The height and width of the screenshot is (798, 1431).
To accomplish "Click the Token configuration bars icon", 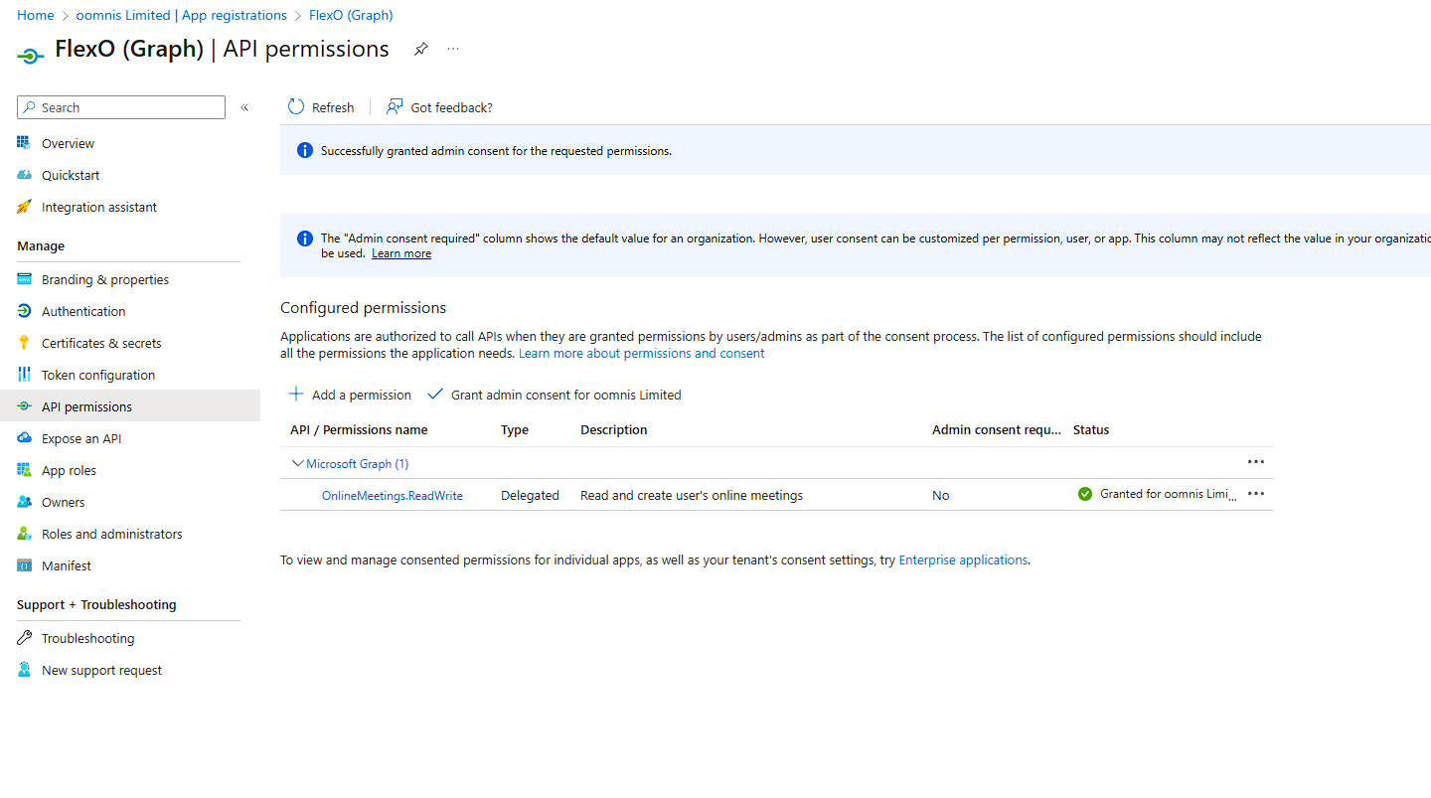I will coord(25,375).
